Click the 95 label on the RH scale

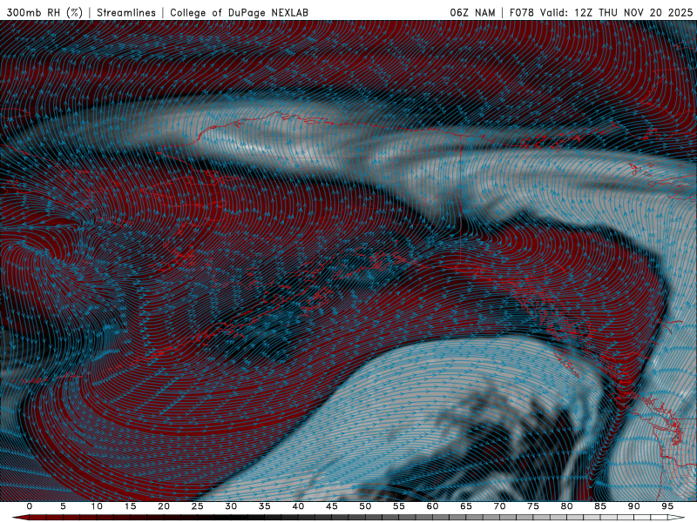667,506
